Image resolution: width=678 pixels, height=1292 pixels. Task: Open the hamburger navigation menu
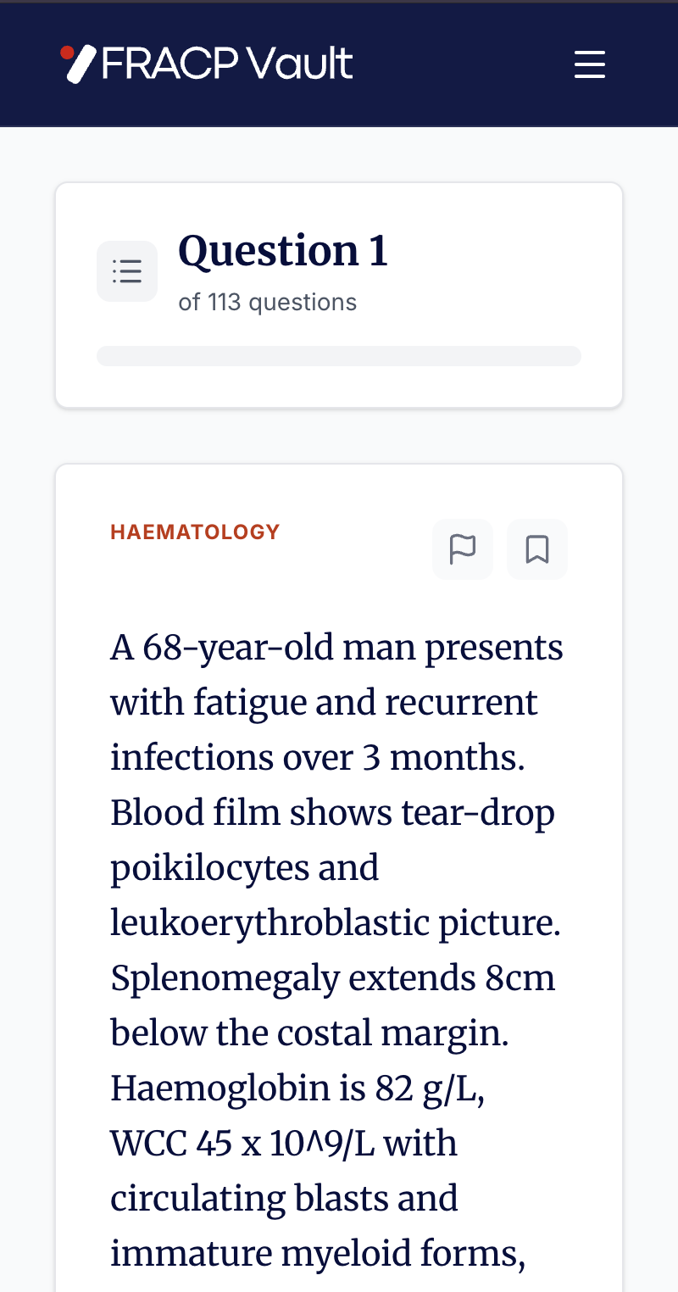coord(589,64)
